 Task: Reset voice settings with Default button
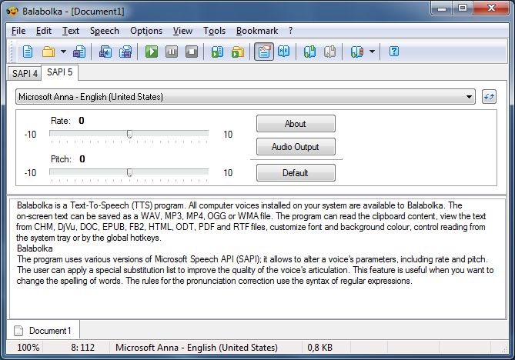tap(296, 172)
